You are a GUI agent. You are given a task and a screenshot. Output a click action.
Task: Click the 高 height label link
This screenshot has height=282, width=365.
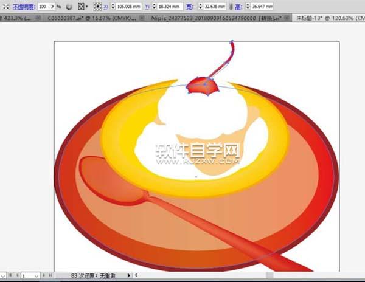tap(238, 7)
